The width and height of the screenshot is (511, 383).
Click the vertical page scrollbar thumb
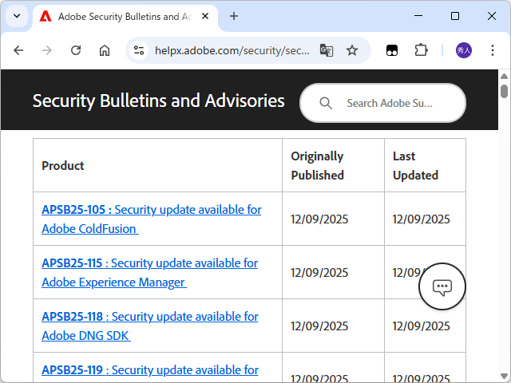coord(504,90)
